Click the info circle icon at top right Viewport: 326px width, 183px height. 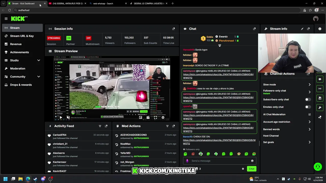pos(320,29)
